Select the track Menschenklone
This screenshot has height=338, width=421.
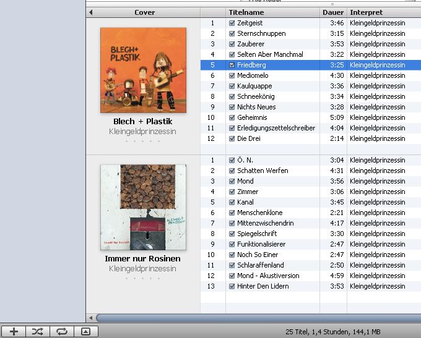pos(259,213)
